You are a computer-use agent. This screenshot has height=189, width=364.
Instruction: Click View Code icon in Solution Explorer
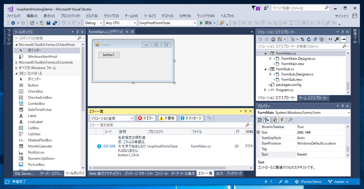pos(330,39)
